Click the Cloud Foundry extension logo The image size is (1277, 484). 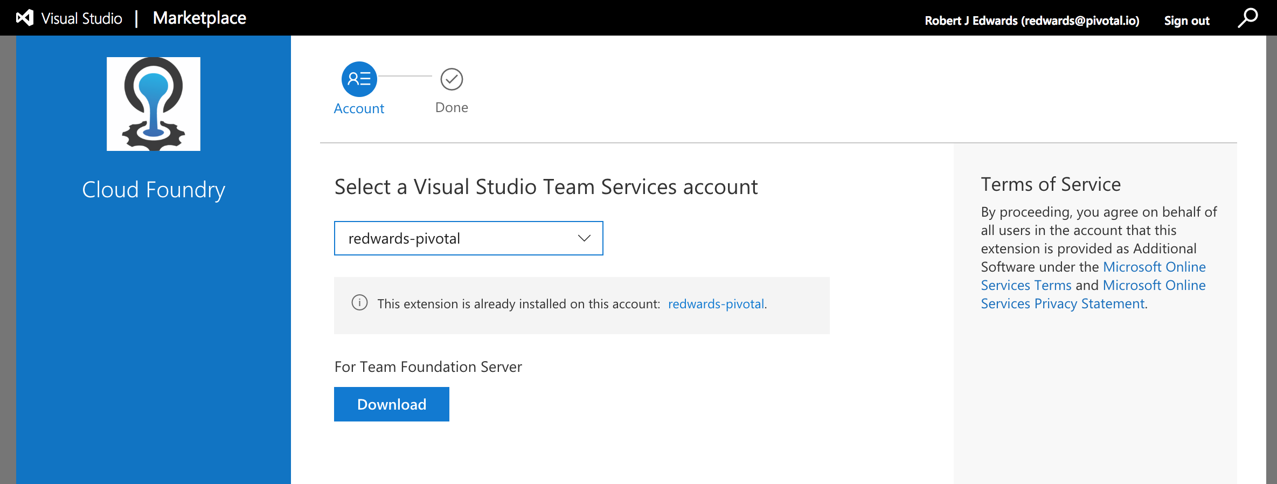click(x=154, y=104)
